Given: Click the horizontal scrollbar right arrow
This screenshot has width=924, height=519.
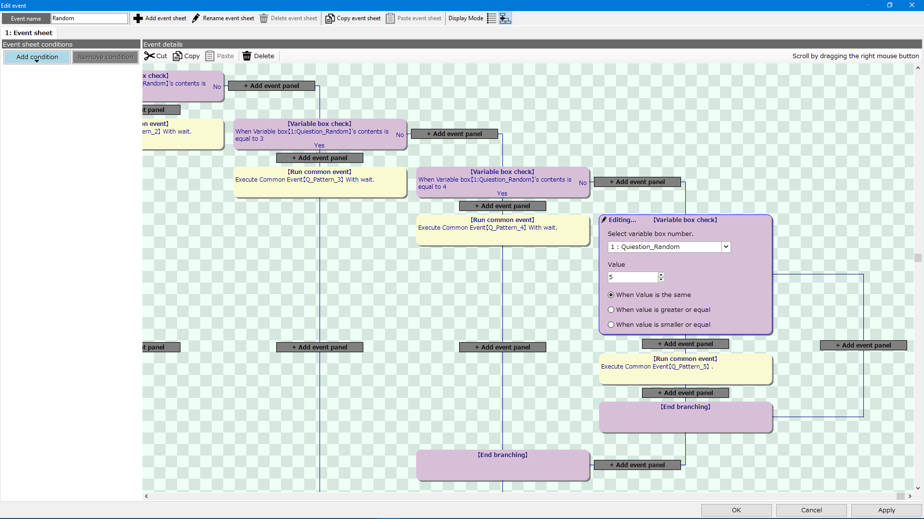Looking at the screenshot, I should (x=910, y=496).
